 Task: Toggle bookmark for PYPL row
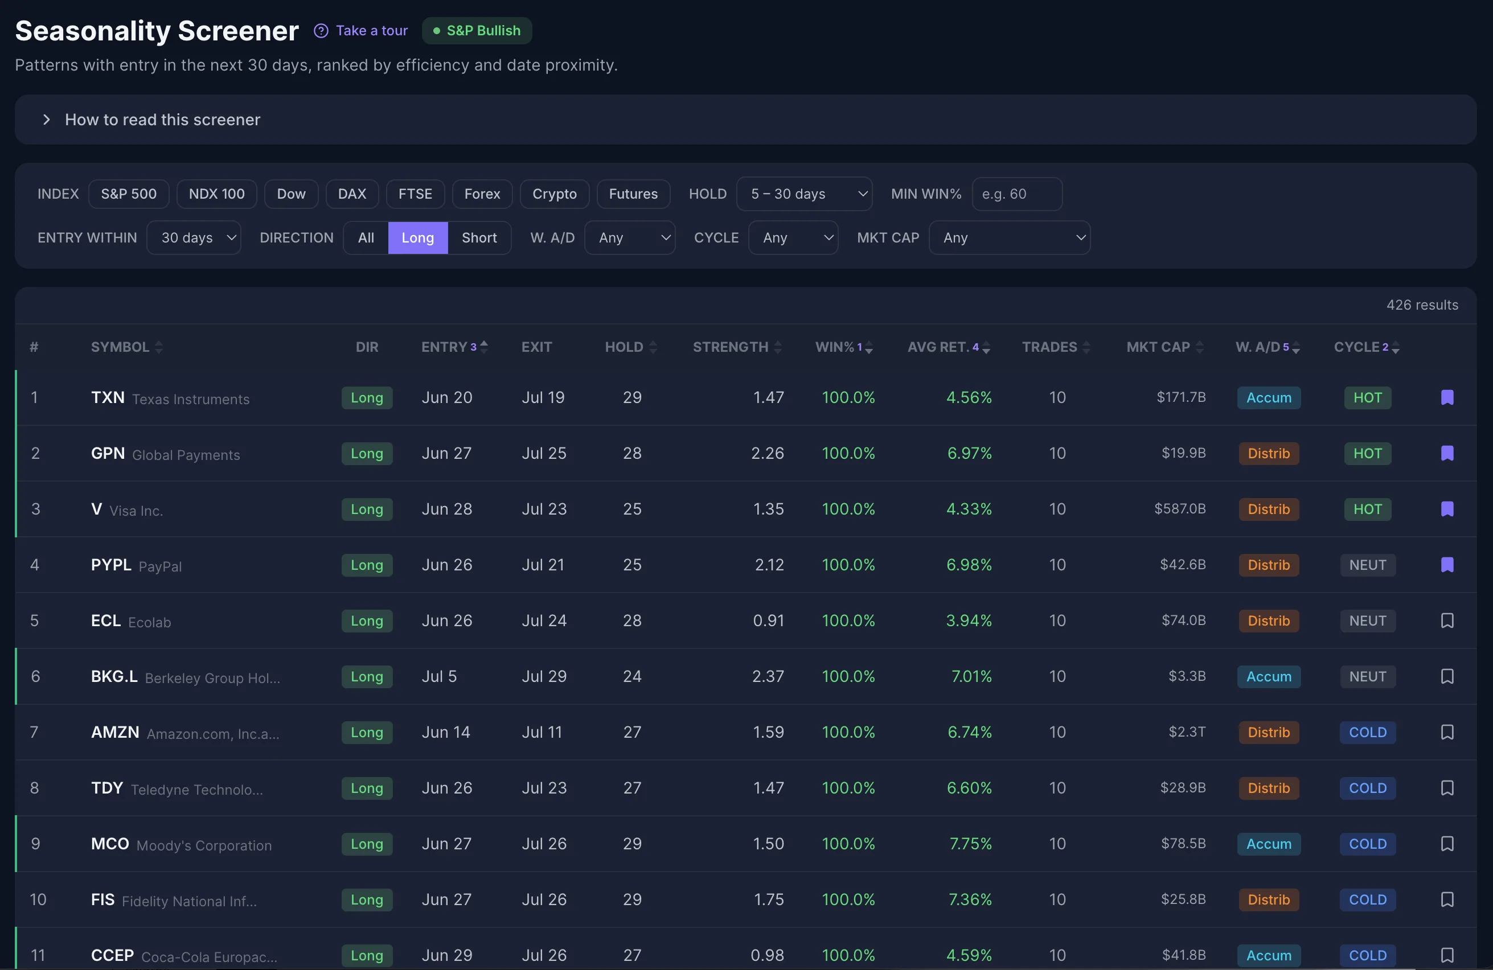1446,565
